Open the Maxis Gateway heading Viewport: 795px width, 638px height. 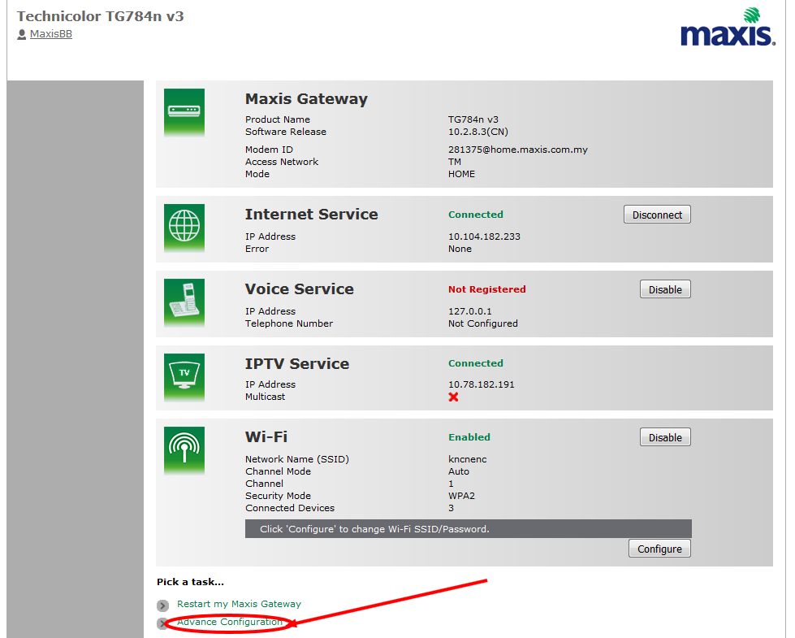coord(306,99)
